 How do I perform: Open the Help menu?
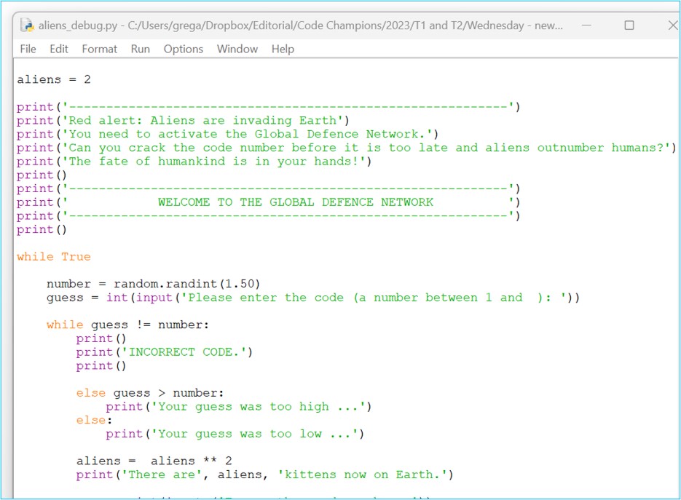(x=283, y=49)
